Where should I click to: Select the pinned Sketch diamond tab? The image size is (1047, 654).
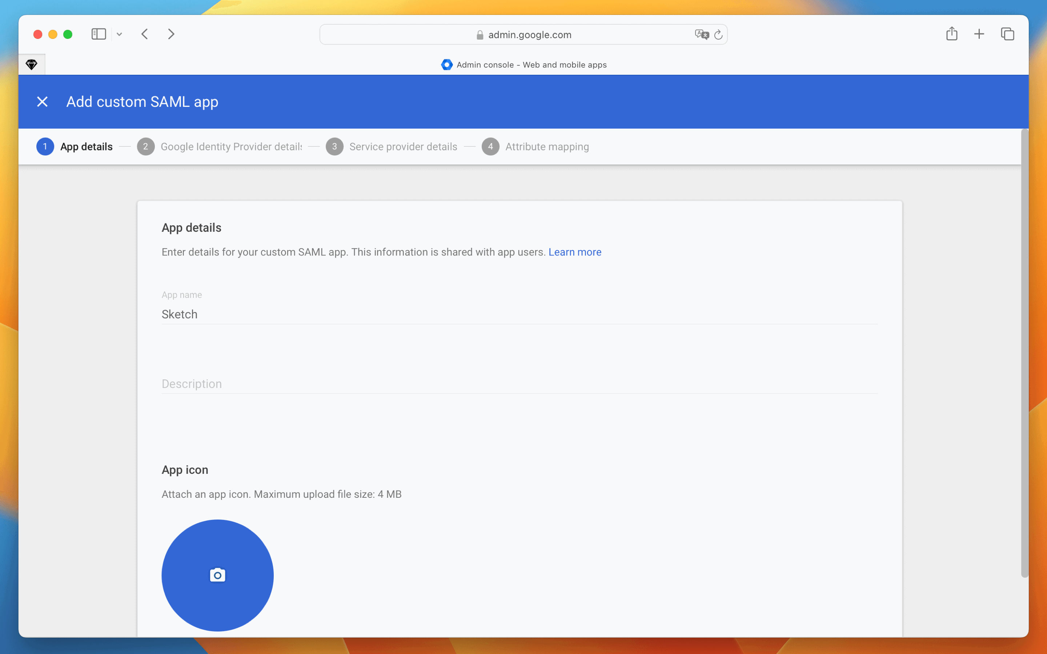(32, 64)
